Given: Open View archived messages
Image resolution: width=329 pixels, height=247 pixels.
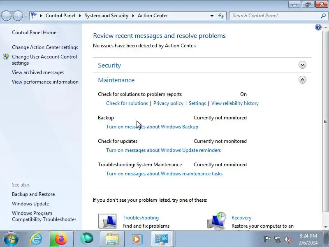Looking at the screenshot, I should tap(38, 72).
